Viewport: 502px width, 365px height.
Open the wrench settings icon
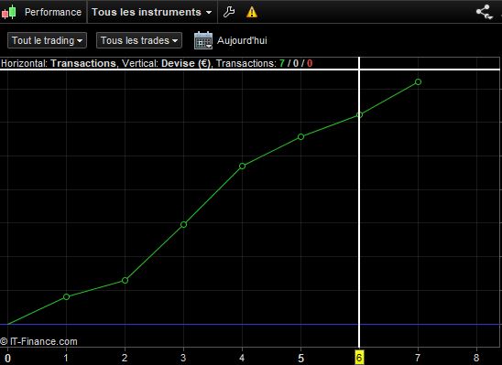229,12
